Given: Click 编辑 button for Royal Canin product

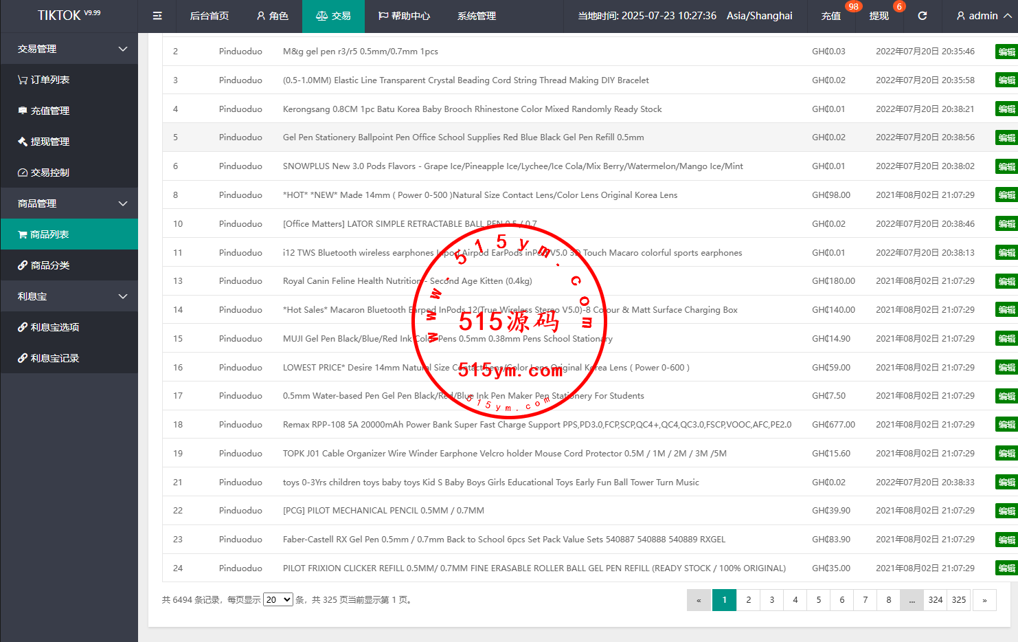Looking at the screenshot, I should tap(1006, 282).
